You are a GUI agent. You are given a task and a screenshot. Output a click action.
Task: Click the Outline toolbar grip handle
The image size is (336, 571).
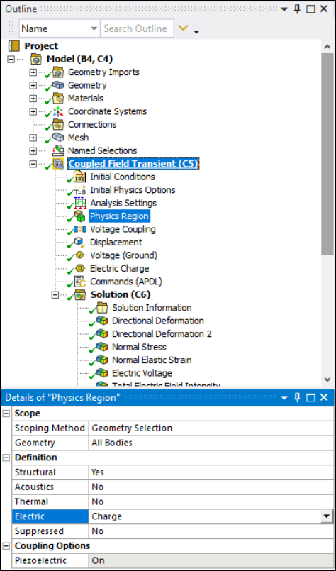[x=11, y=28]
